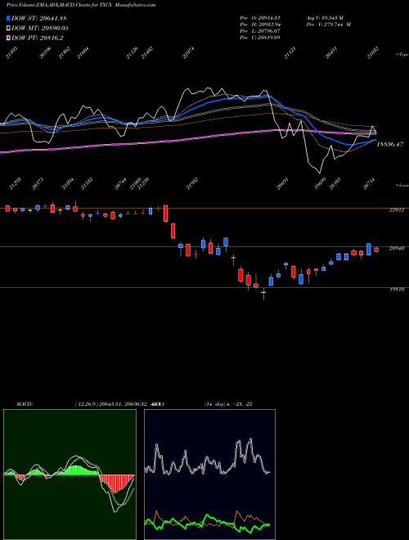Click the 21250 lows label
Image resolution: width=409 pixels, height=540 pixels.
pyautogui.click(x=143, y=184)
